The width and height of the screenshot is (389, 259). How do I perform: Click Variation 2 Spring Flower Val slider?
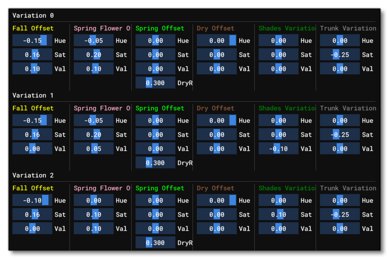click(93, 228)
